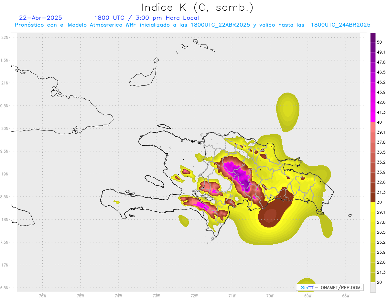Click the colorbar value "40"
This screenshot has height=300, width=388.
(x=379, y=122)
